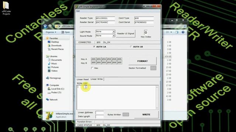Click the Card Type field
This screenshot has width=236, height=132.
144,18
